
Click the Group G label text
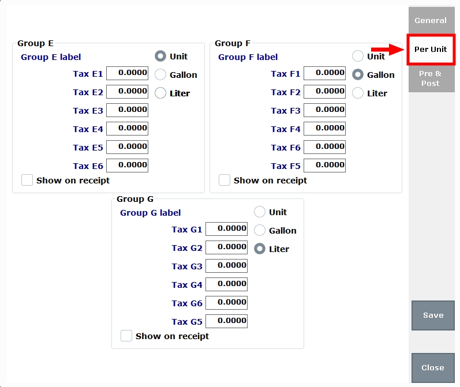click(x=150, y=213)
